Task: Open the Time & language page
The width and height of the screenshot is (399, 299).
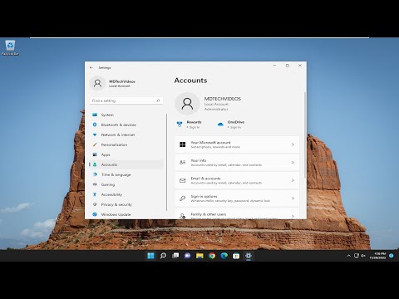Action: 126,174
